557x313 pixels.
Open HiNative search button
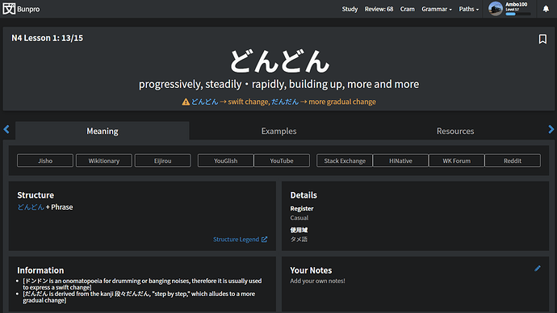coord(400,161)
